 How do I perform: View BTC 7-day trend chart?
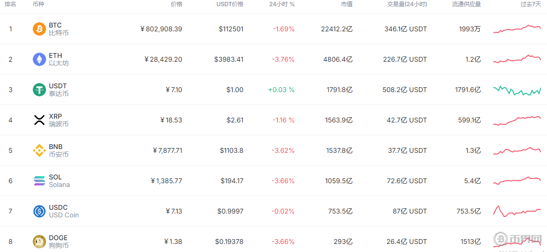tap(517, 29)
